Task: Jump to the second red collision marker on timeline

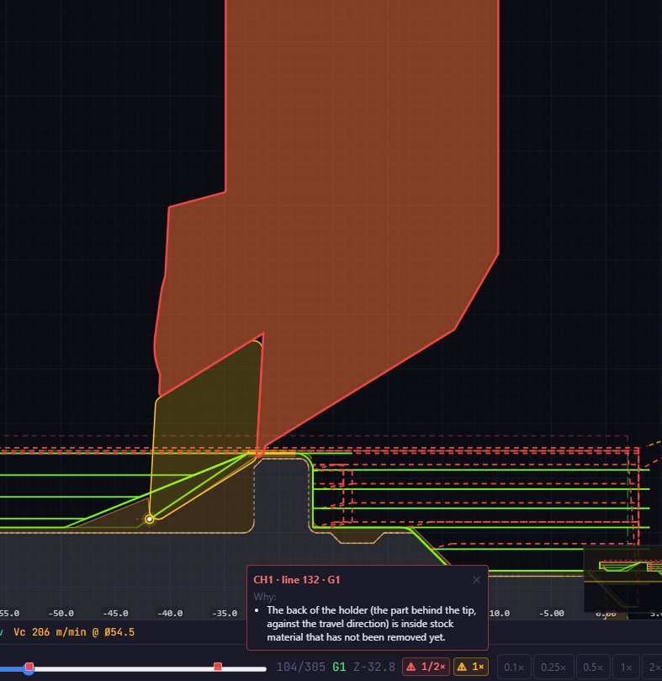Action: [x=218, y=666]
